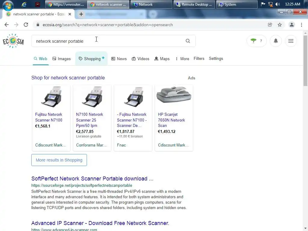Image resolution: width=308 pixels, height=231 pixels.
Task: Open the notifications bell
Action: click(276, 41)
